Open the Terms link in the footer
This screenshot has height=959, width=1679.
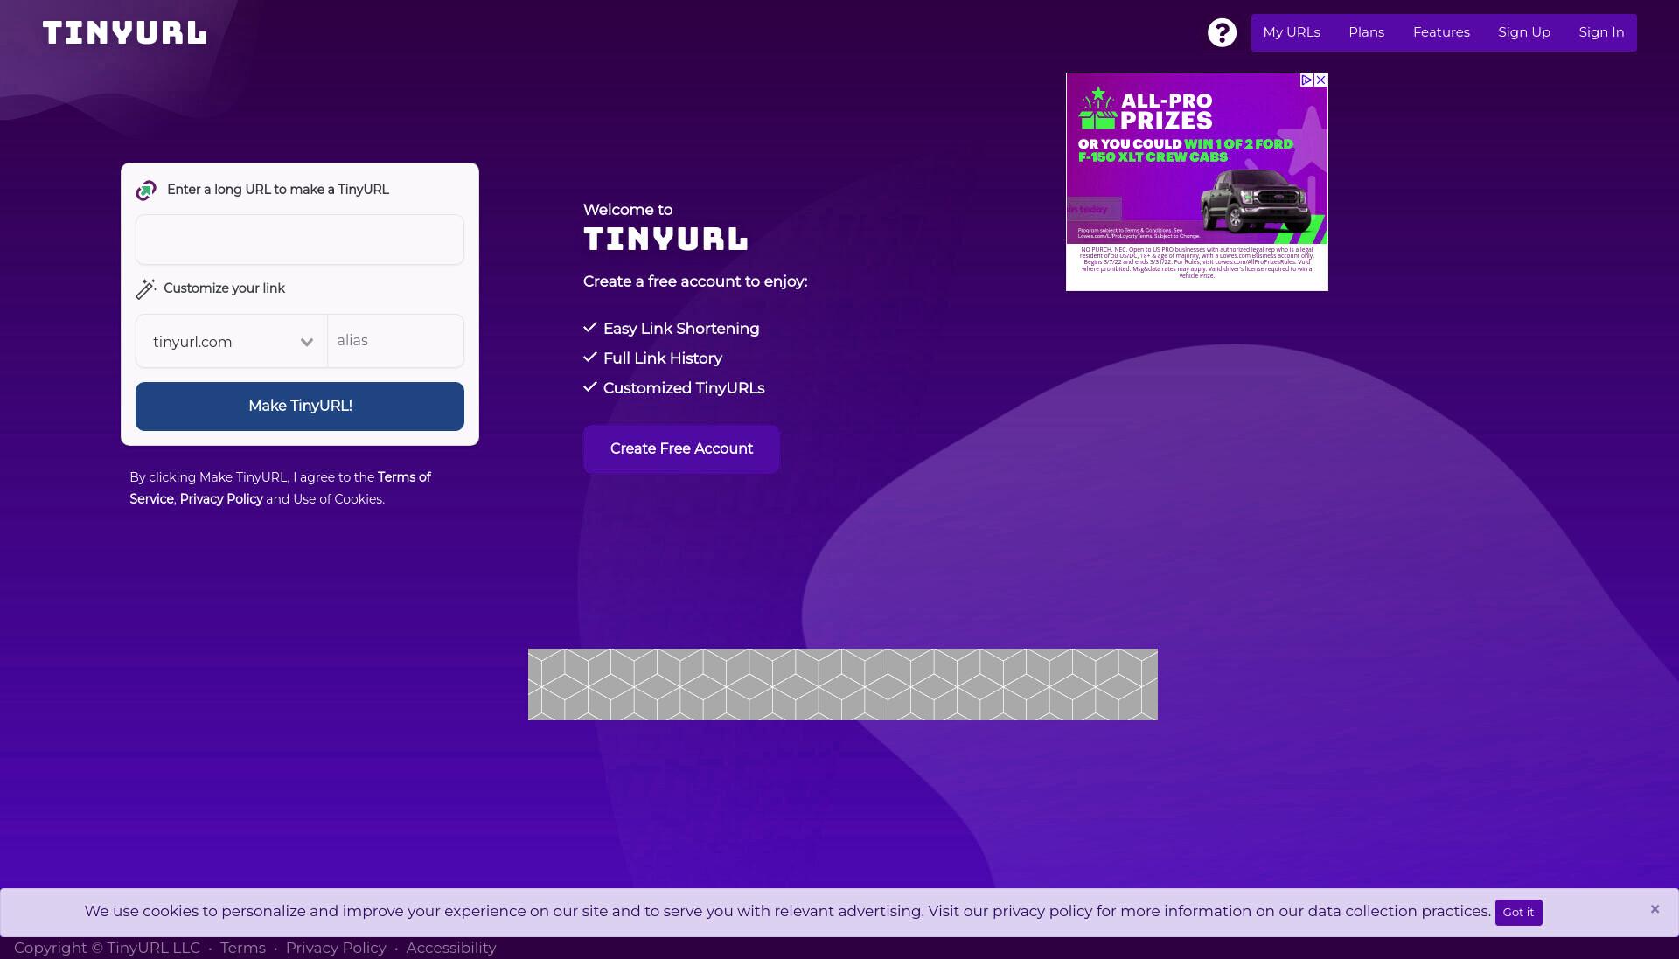pyautogui.click(x=243, y=948)
